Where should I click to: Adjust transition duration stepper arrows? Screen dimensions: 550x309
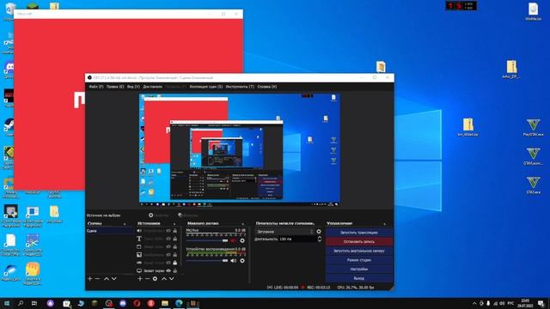tap(319, 239)
